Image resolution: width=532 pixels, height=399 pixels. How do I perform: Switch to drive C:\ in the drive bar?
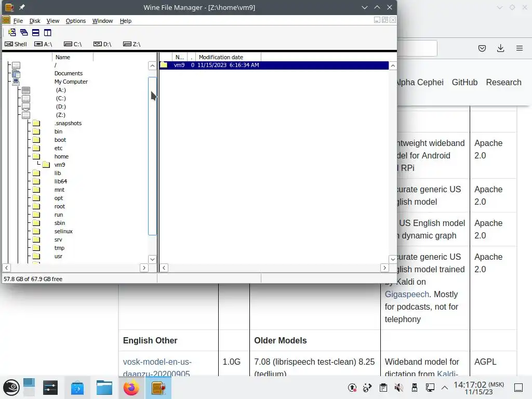pos(73,44)
